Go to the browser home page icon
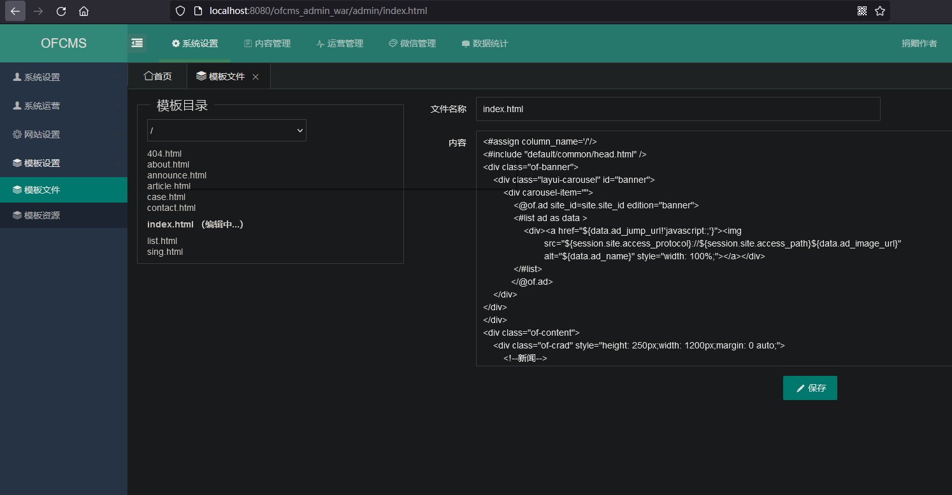 click(x=83, y=11)
